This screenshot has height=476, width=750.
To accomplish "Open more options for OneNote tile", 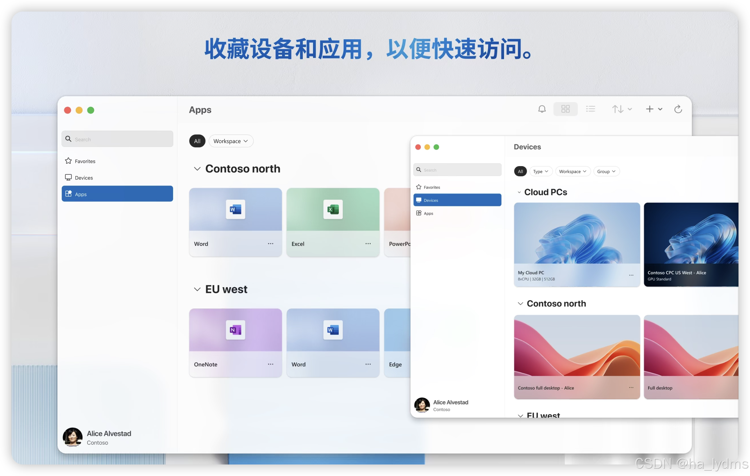I will pyautogui.click(x=271, y=364).
